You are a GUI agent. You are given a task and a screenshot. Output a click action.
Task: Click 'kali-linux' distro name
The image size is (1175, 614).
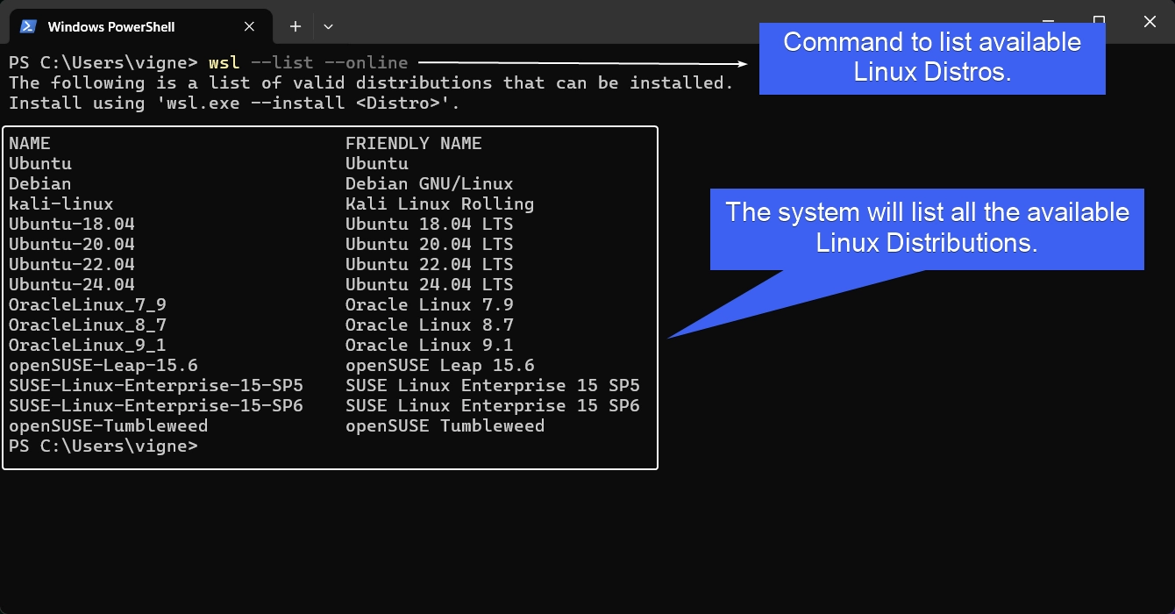pyautogui.click(x=61, y=204)
